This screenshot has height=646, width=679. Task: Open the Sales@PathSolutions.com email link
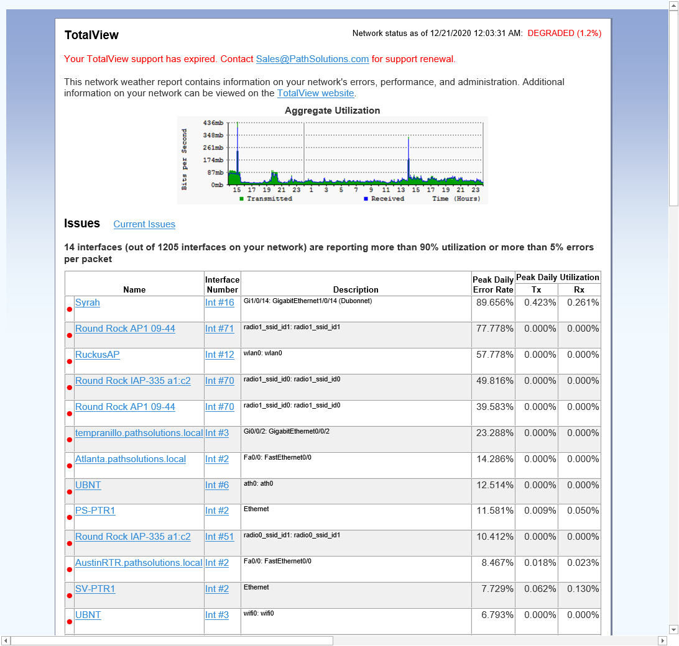(312, 59)
